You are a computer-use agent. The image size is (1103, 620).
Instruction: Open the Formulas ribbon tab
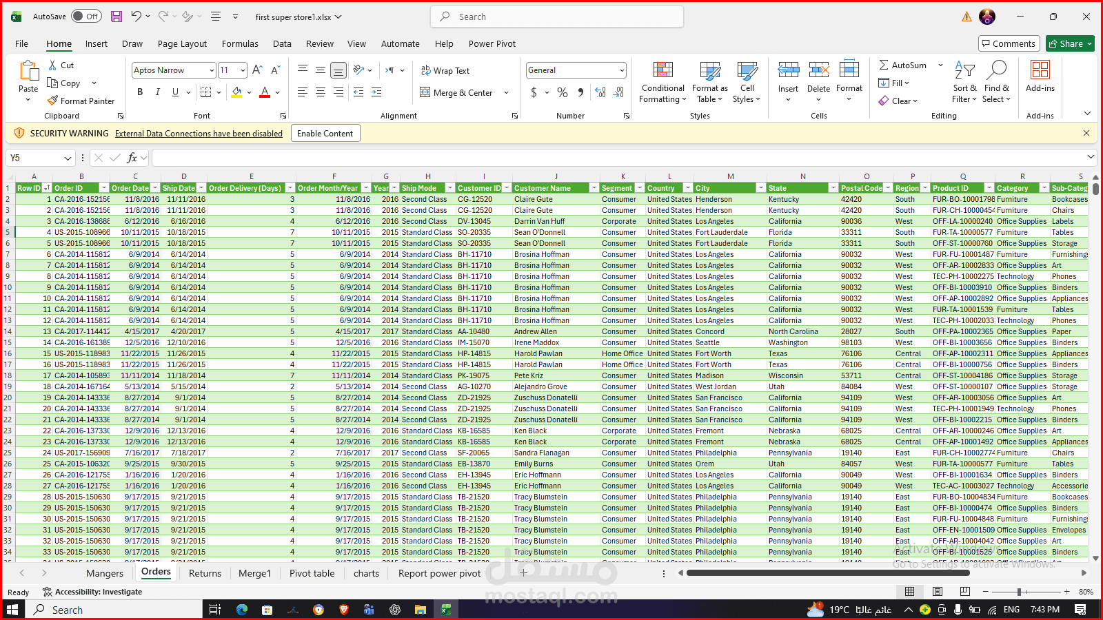pos(240,43)
